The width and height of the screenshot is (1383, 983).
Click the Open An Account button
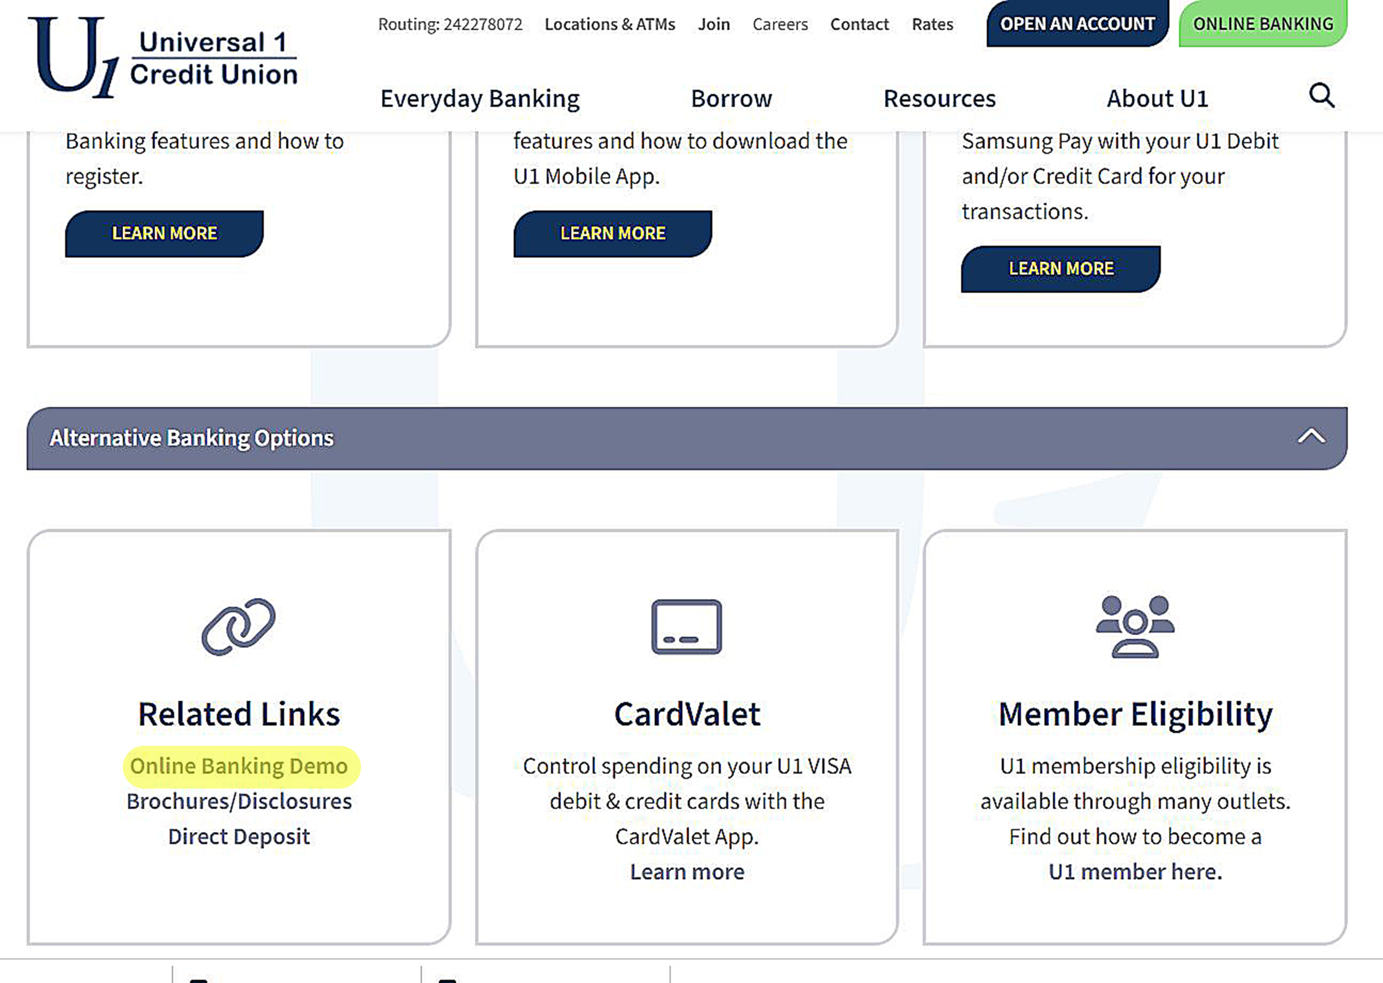pyautogui.click(x=1078, y=23)
